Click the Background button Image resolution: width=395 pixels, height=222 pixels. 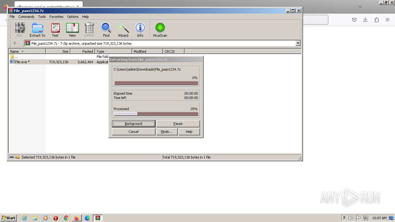134,124
